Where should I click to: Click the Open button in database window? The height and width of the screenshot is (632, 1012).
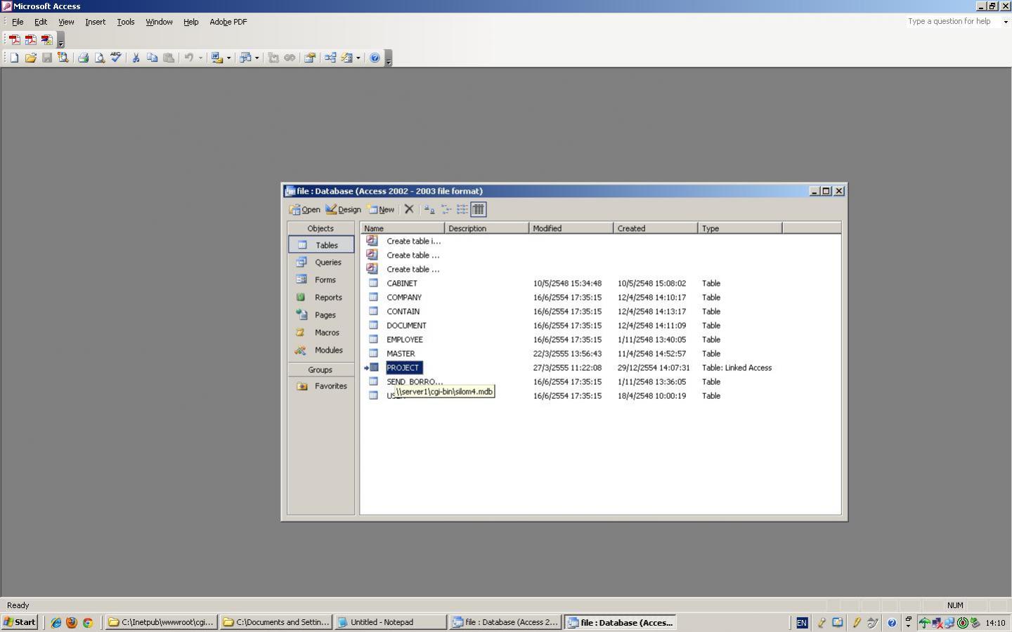point(304,209)
